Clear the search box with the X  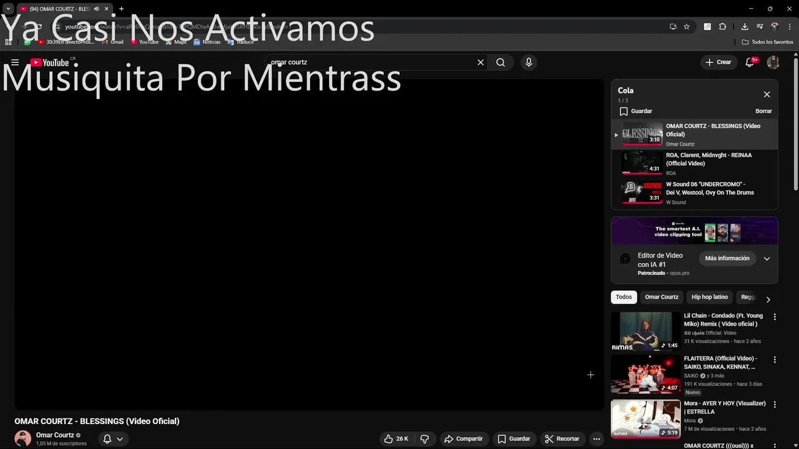(x=481, y=62)
